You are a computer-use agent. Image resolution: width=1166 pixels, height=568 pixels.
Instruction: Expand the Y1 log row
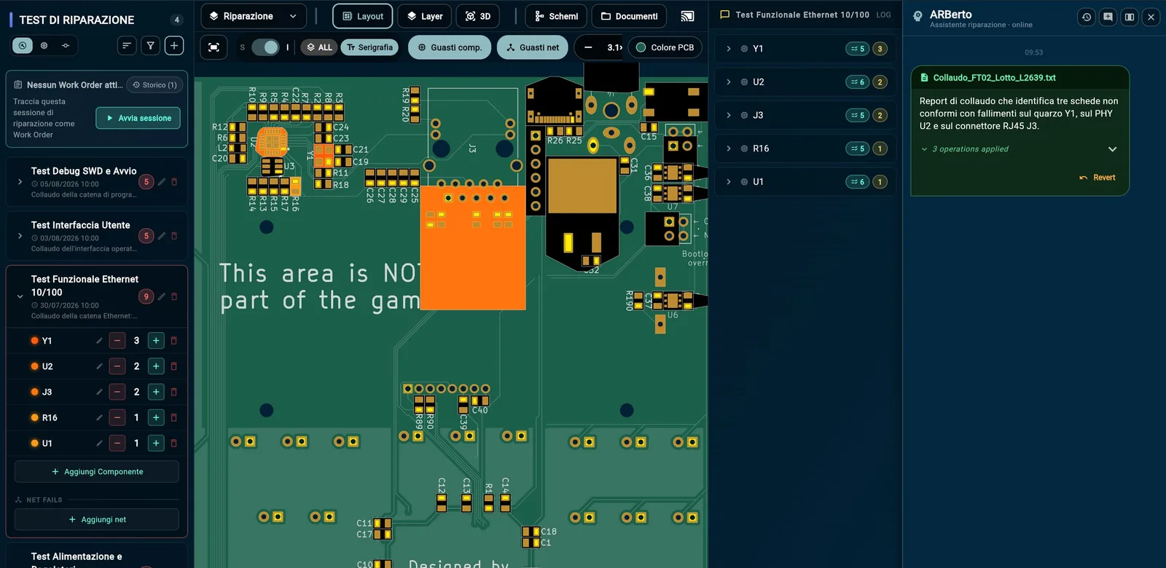tap(729, 49)
